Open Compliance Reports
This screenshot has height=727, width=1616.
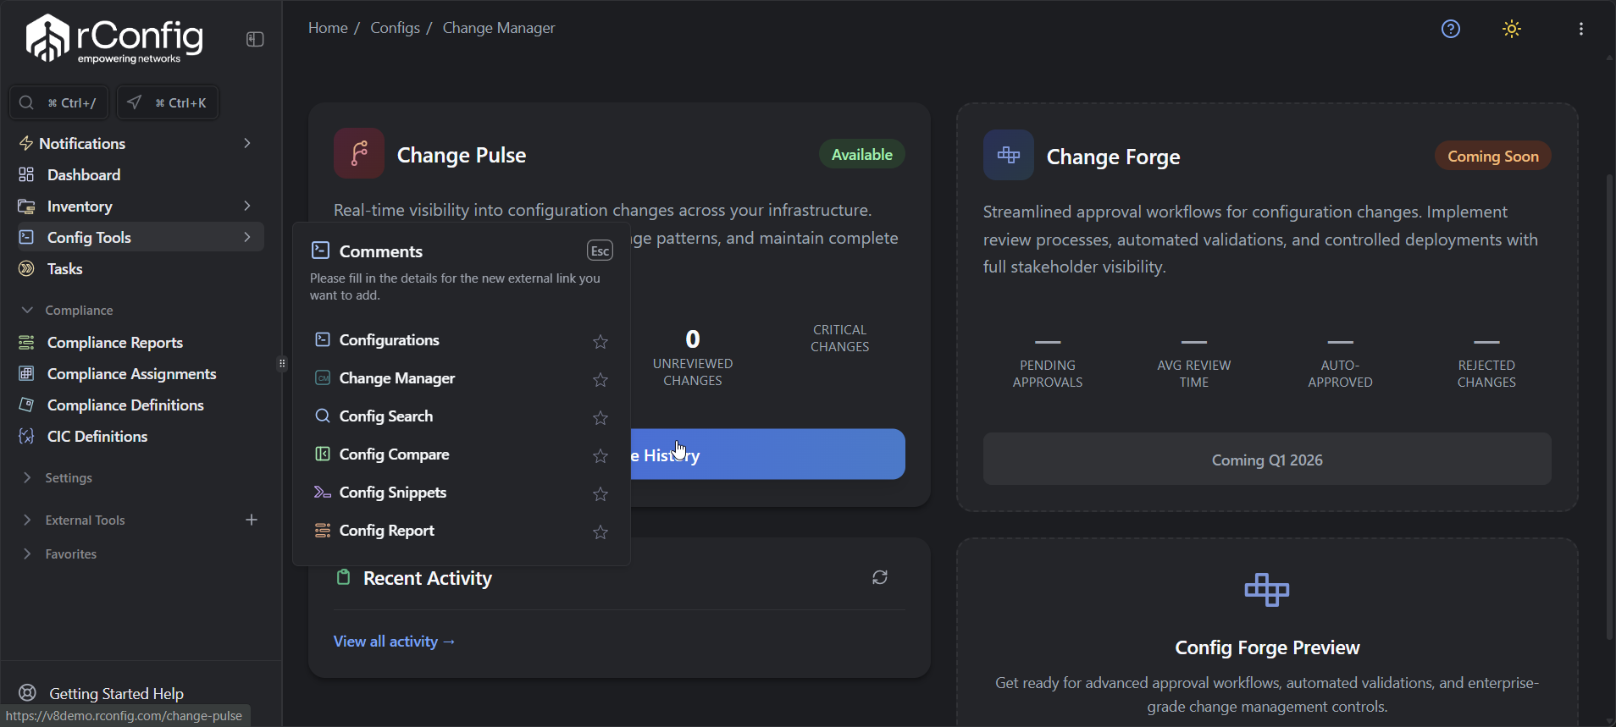click(x=115, y=342)
